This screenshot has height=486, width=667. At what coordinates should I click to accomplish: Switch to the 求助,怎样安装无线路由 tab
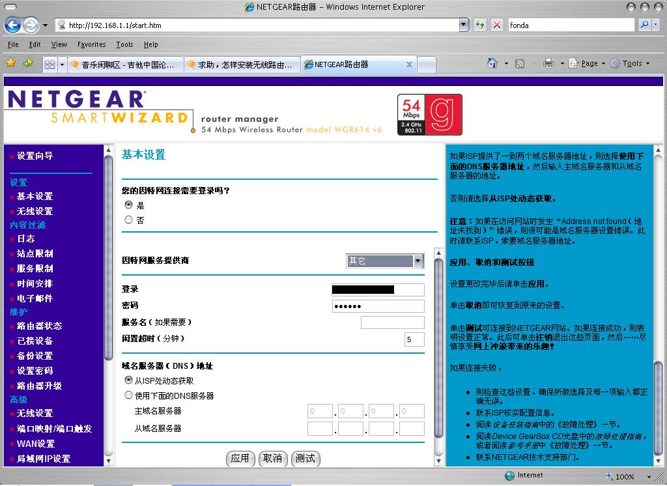(x=242, y=64)
